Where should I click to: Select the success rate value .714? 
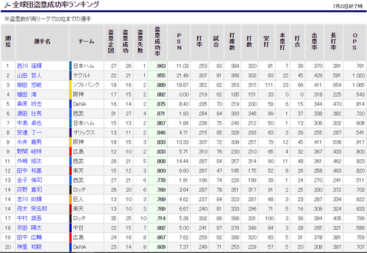(161, 218)
